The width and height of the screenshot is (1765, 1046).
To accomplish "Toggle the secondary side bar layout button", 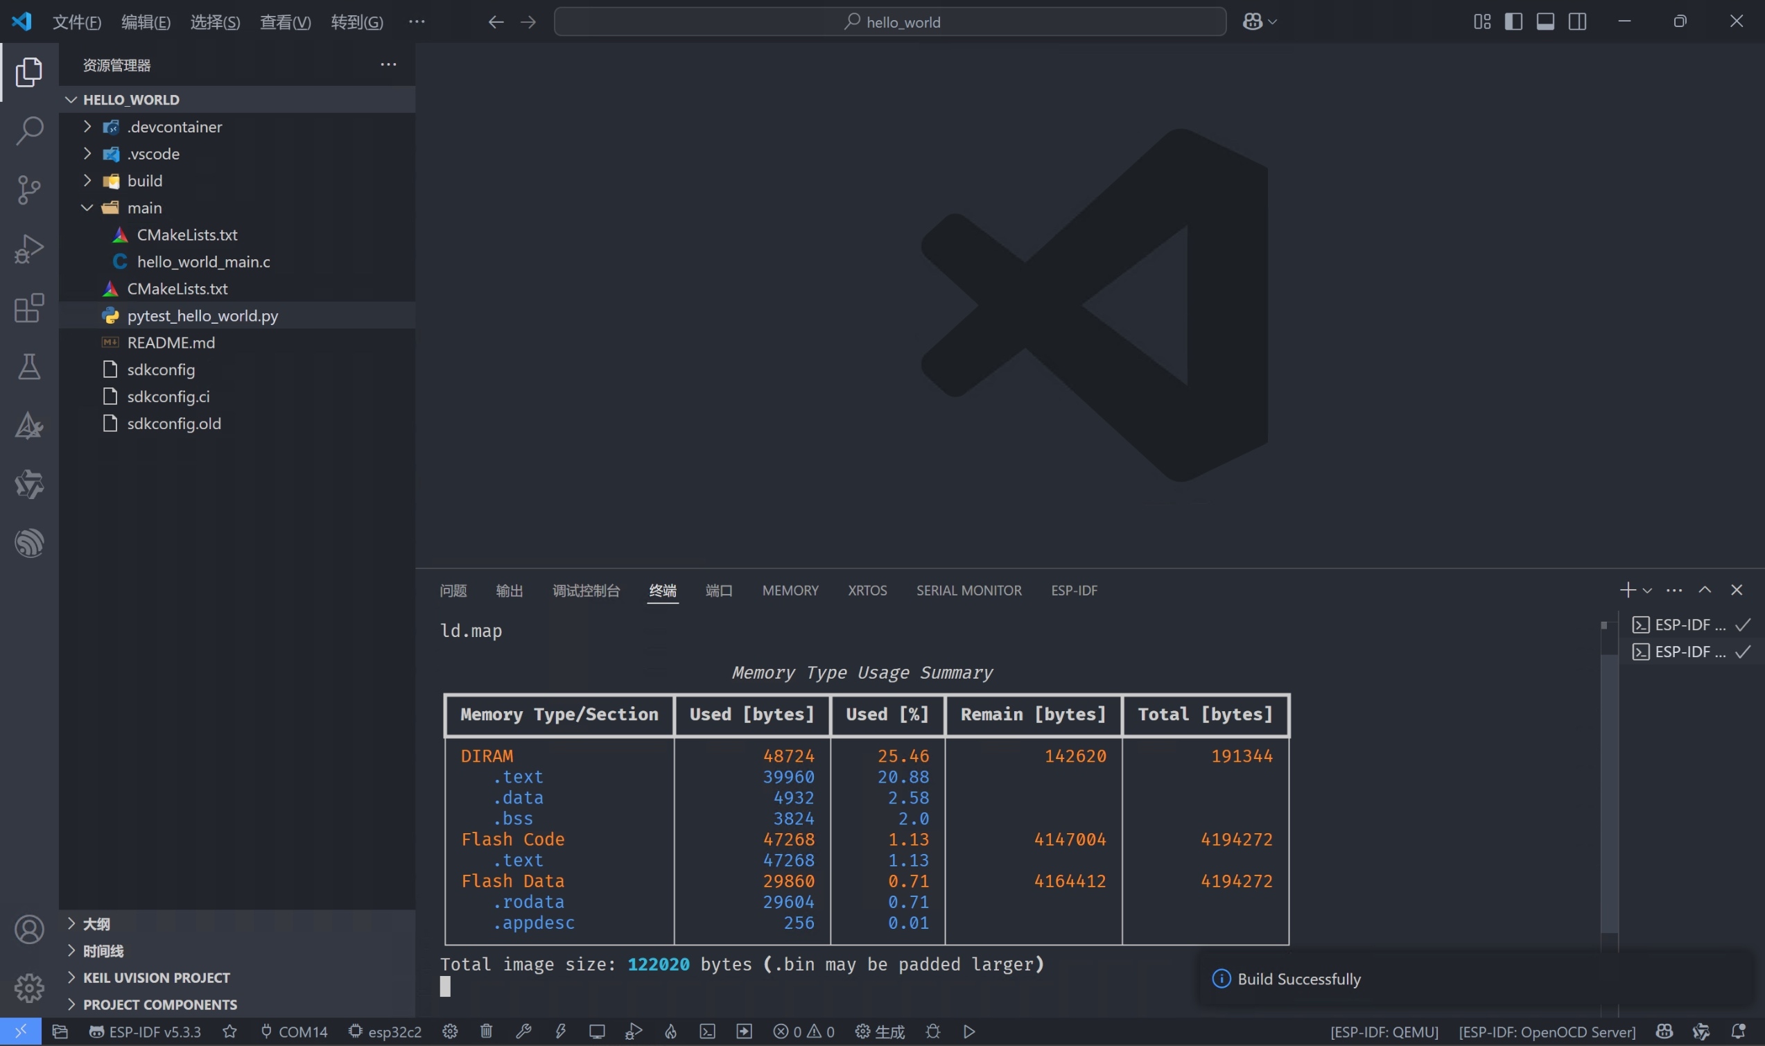I will click(x=1578, y=22).
